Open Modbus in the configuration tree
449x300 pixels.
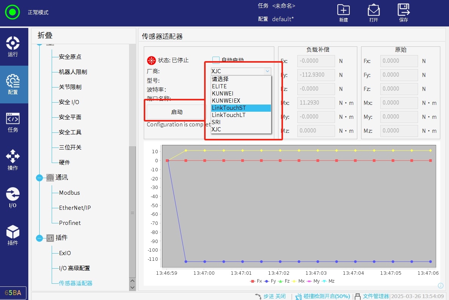click(69, 193)
